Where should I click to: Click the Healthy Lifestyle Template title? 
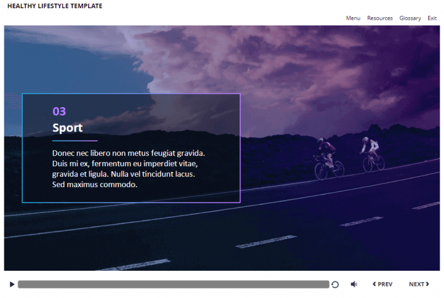[55, 6]
